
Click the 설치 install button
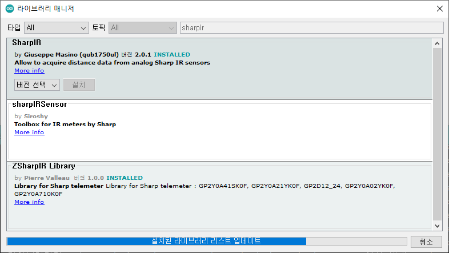[x=79, y=85]
